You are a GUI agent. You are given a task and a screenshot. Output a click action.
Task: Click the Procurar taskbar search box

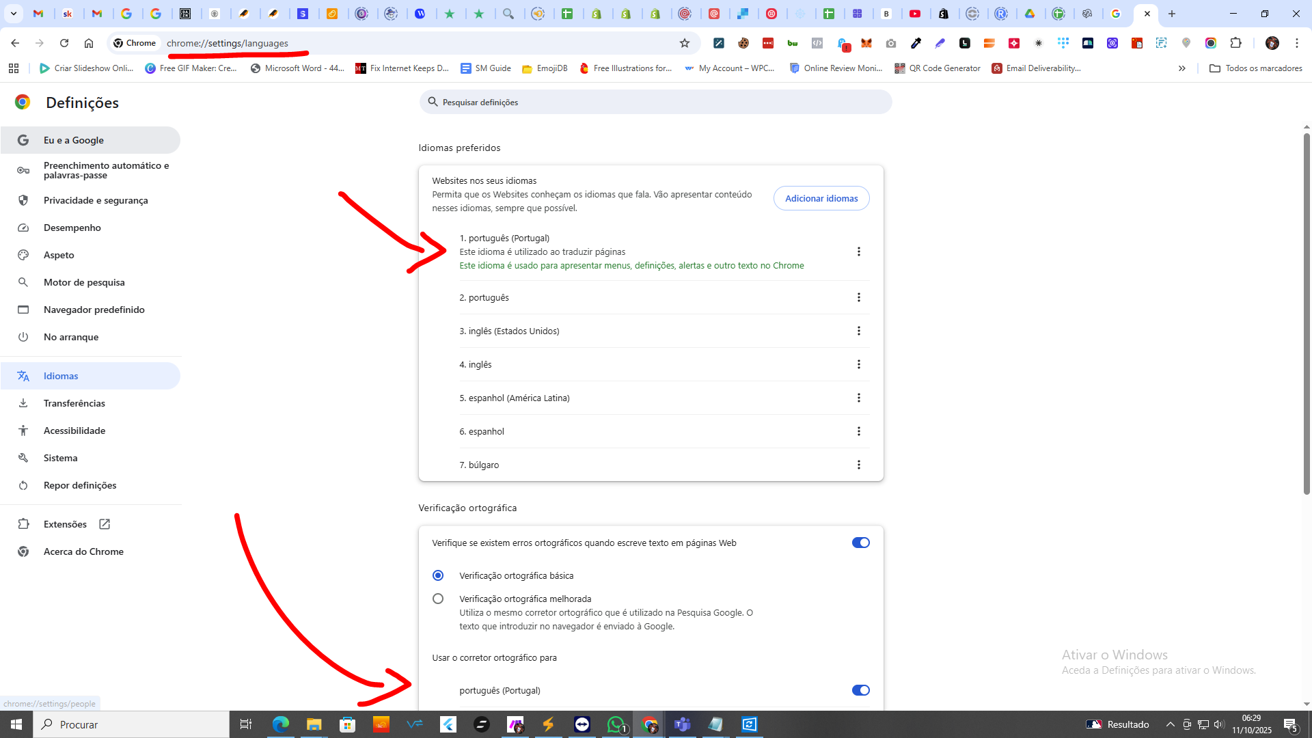click(131, 724)
